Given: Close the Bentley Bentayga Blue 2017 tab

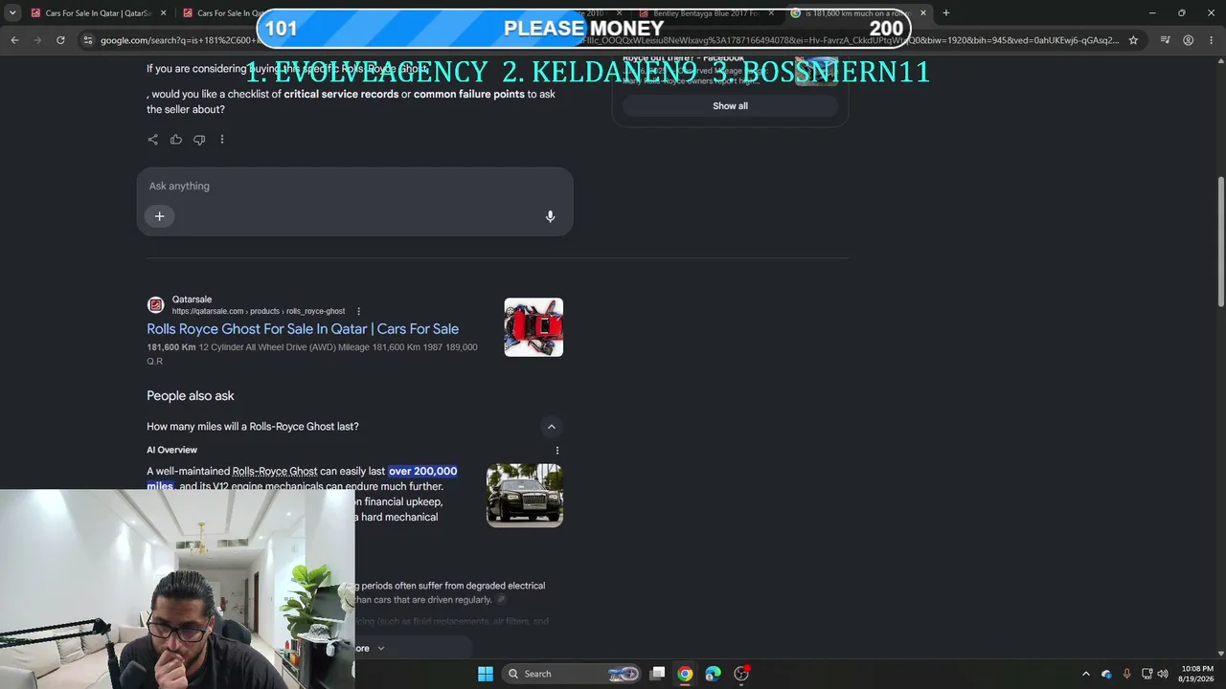Looking at the screenshot, I should (x=771, y=13).
